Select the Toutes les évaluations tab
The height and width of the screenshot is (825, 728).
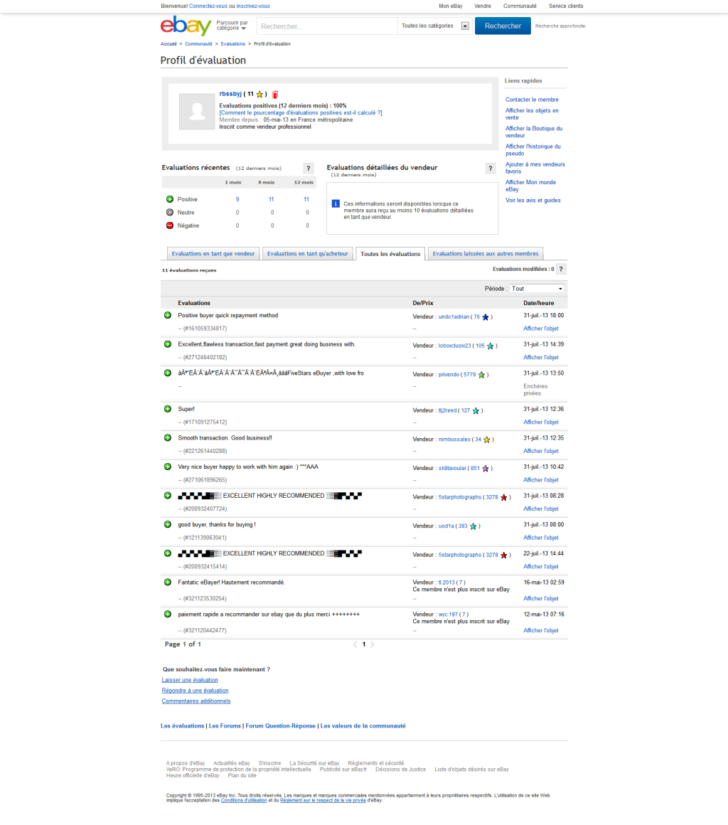(x=390, y=254)
